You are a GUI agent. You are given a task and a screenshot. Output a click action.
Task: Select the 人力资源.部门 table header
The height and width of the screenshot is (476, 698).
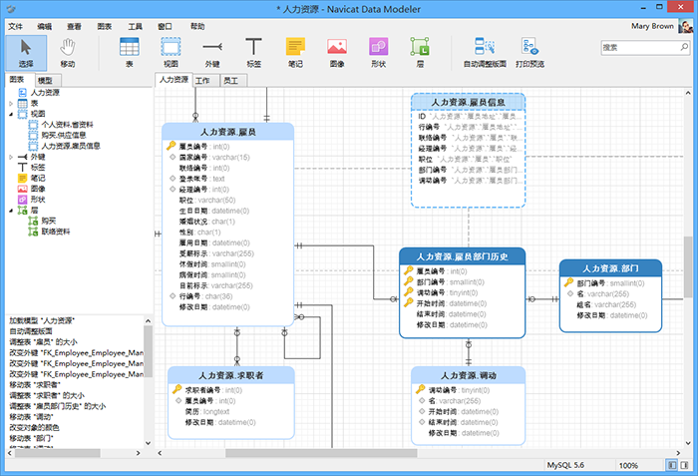pos(610,268)
